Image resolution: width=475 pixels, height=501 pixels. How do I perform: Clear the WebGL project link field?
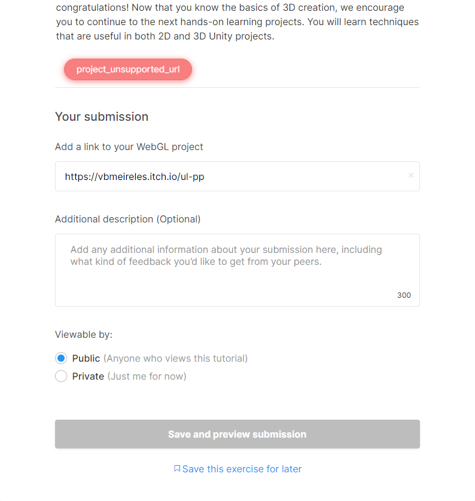click(x=411, y=176)
